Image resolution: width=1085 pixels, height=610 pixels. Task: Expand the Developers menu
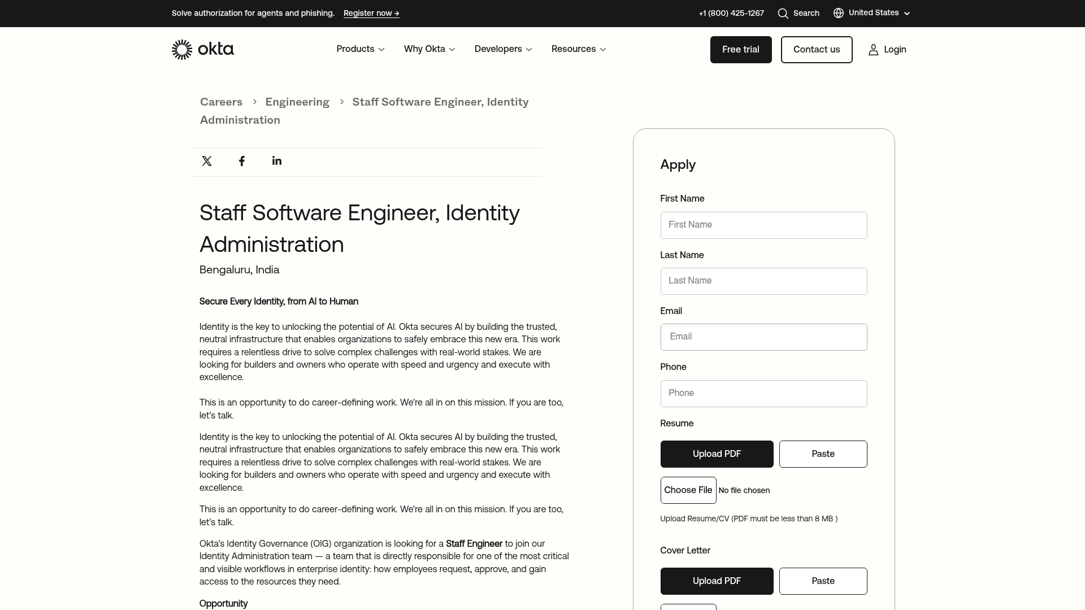point(504,49)
